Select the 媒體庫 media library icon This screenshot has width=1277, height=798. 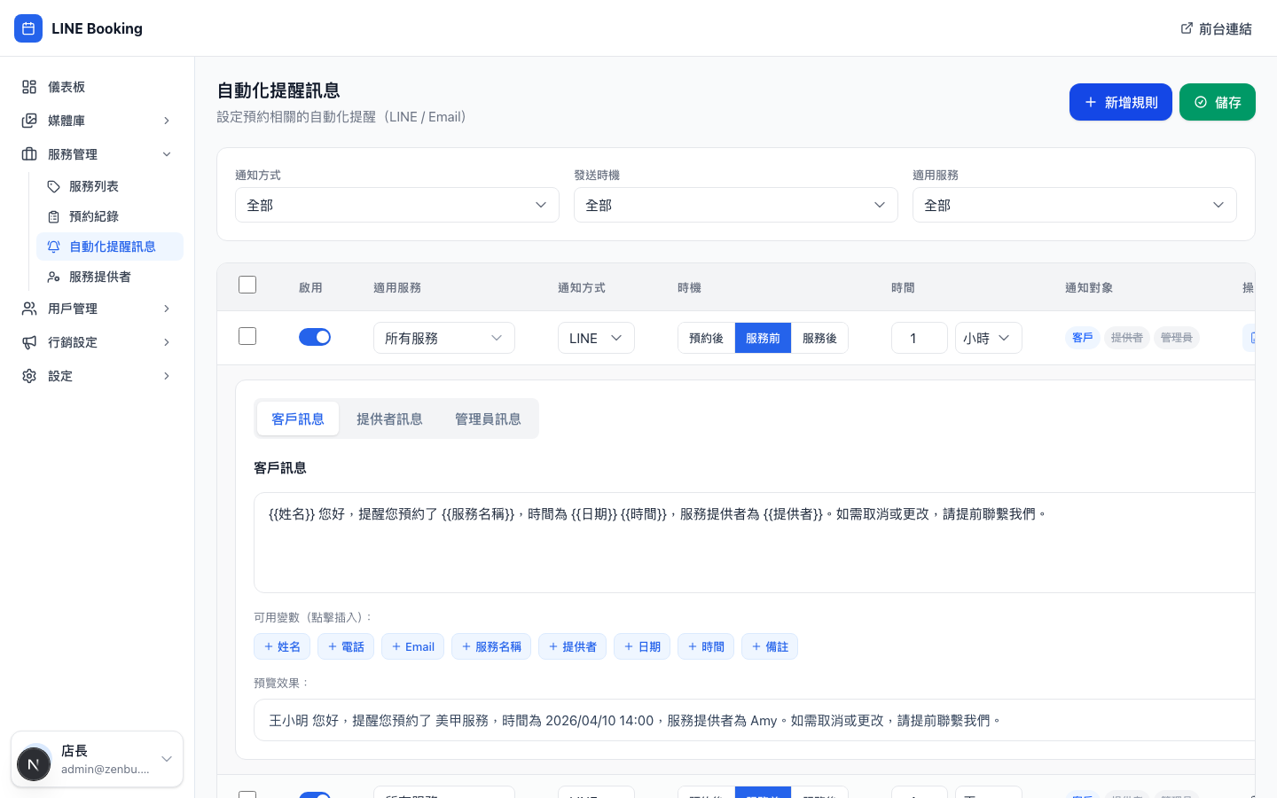coord(29,121)
